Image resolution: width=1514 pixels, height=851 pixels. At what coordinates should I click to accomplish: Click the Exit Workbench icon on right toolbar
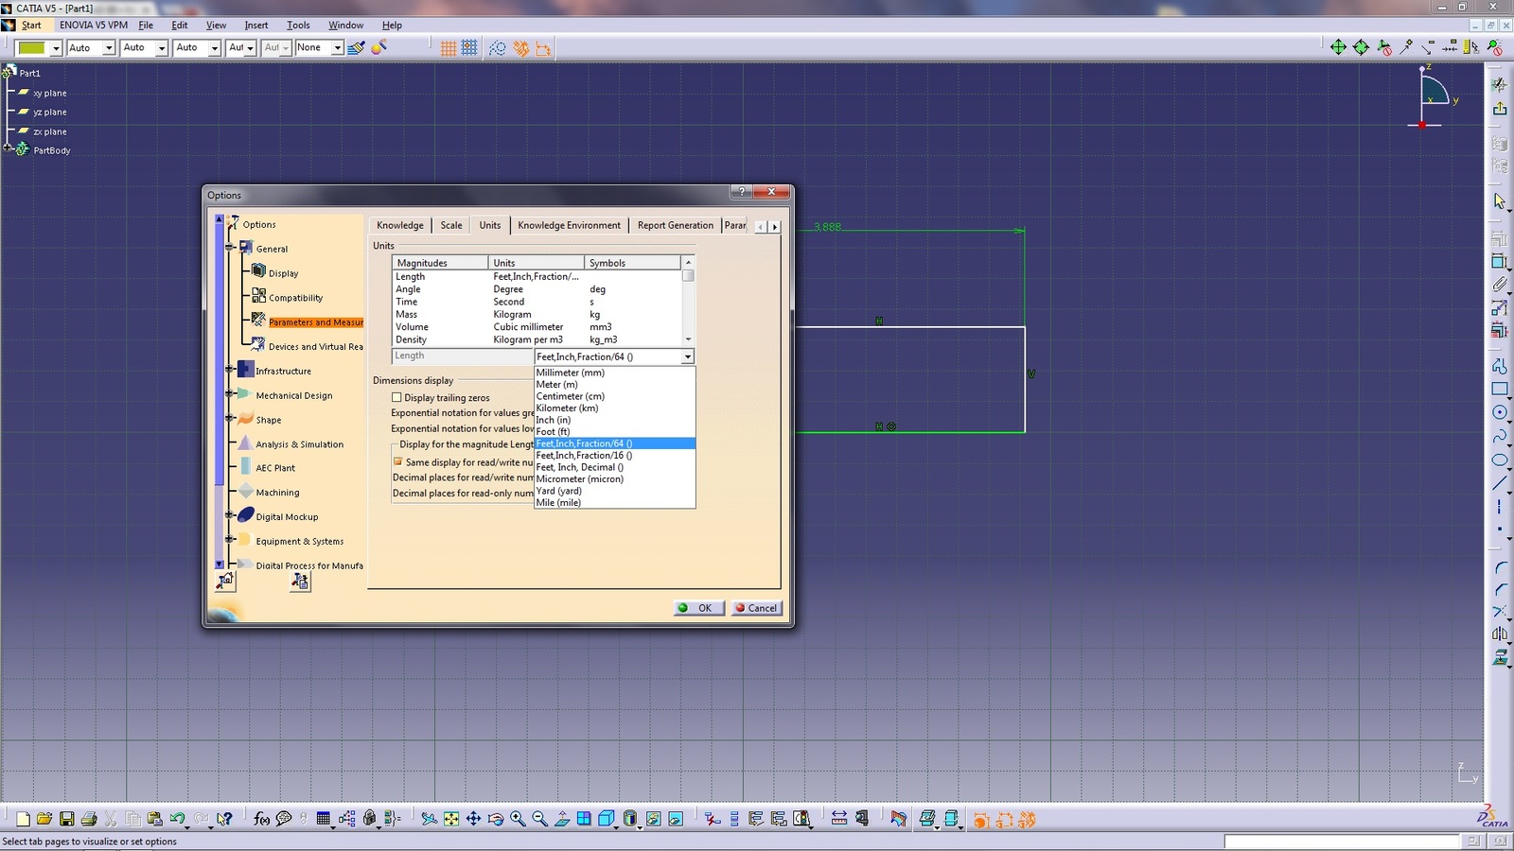tap(1500, 109)
